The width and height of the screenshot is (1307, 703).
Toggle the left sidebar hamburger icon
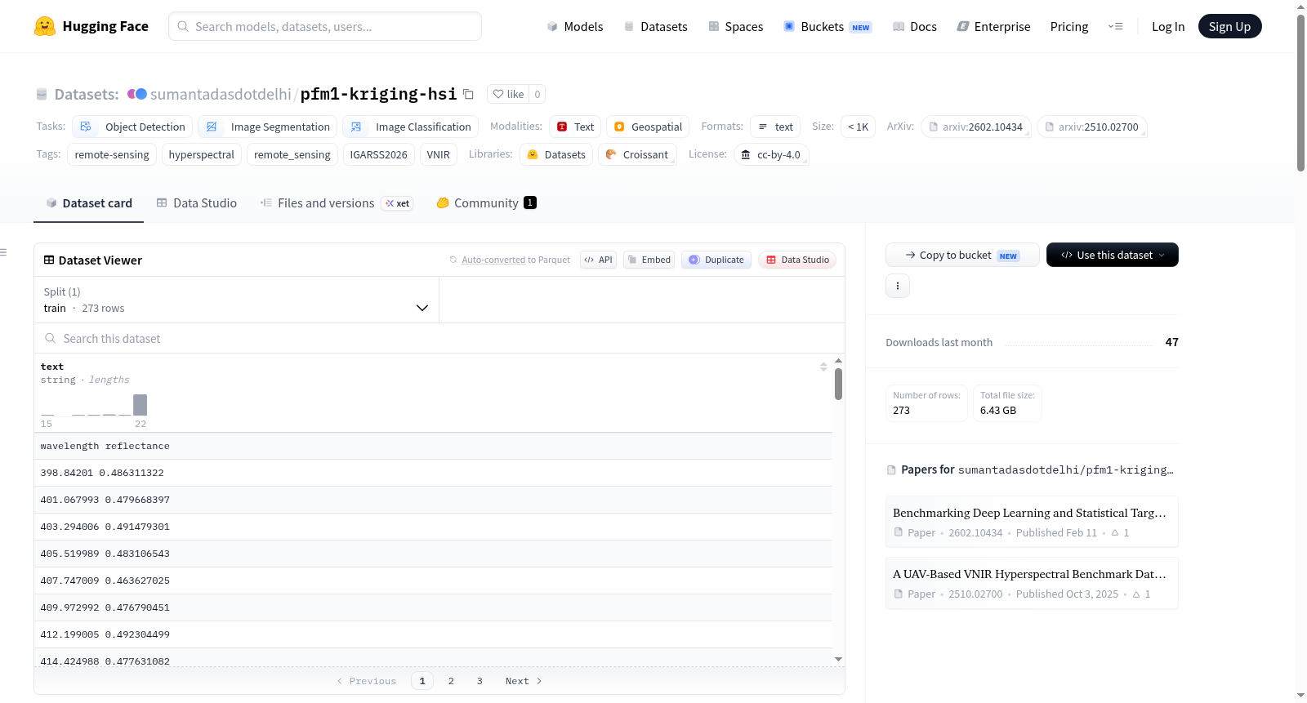pos(3,252)
